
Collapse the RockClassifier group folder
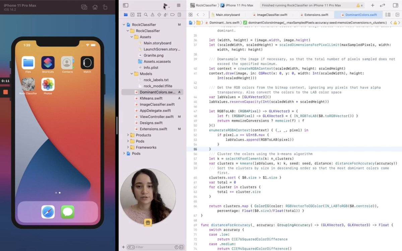click(x=128, y=31)
